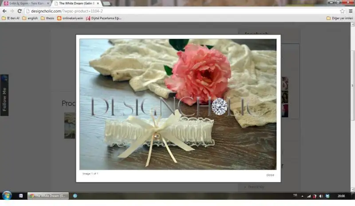Click the volume icon in system tray
Image resolution: width=355 pixels, height=206 pixels.
click(x=321, y=196)
